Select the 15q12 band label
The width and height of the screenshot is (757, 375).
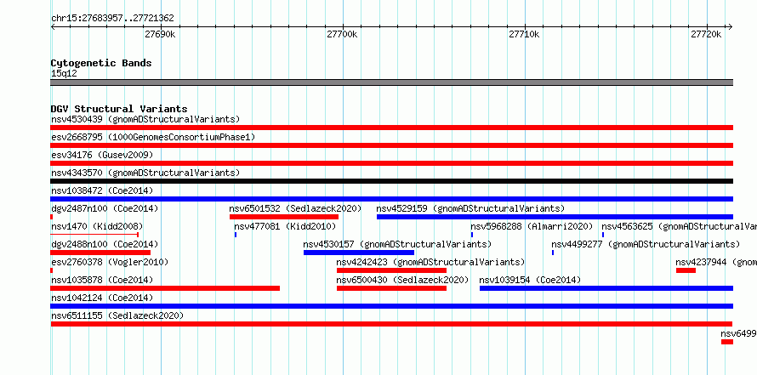coord(64,74)
